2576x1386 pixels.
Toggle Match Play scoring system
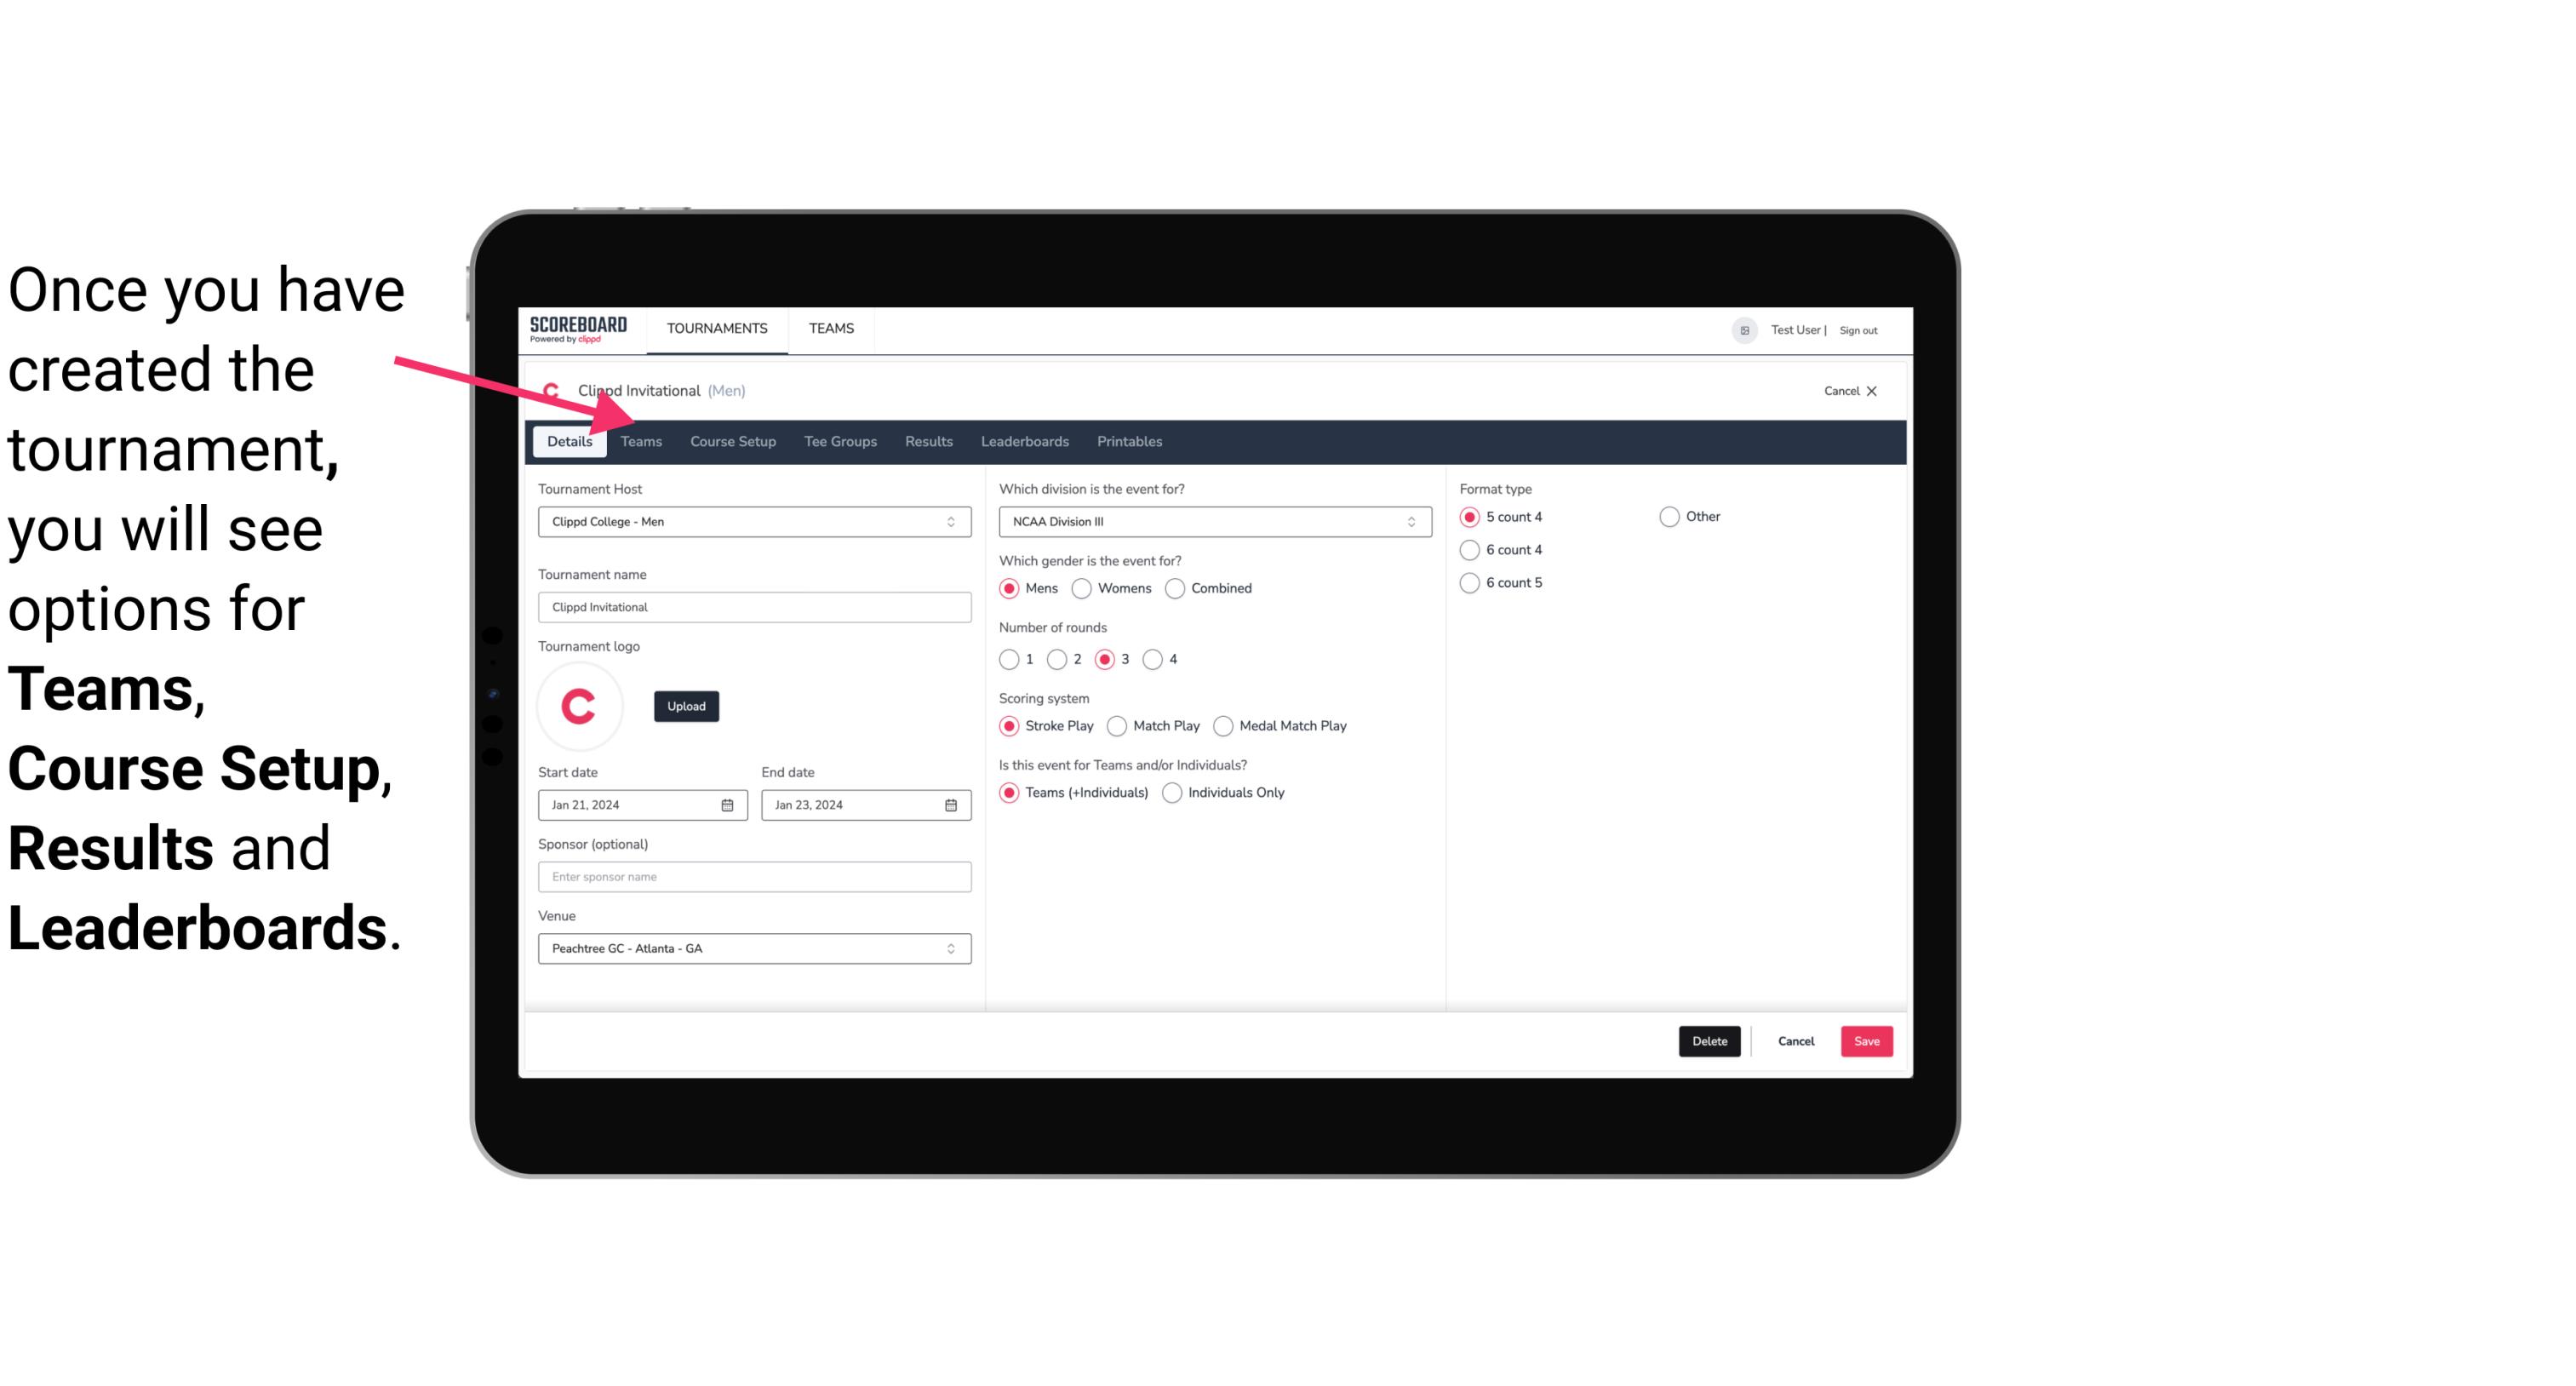1118,725
